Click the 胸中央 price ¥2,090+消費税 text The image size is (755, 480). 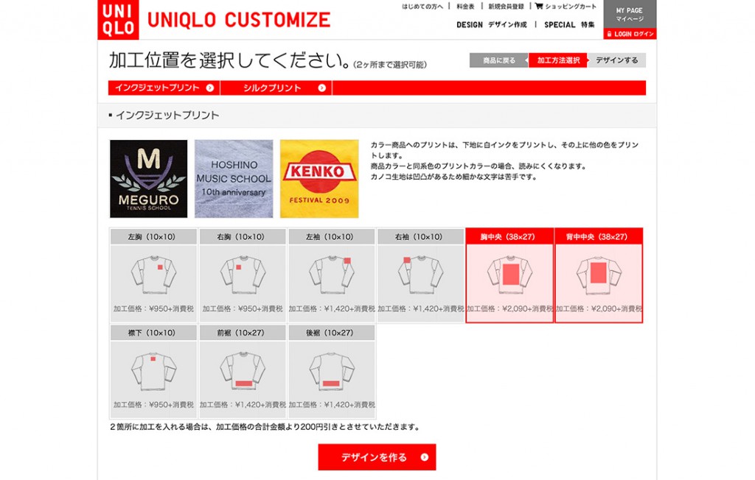coord(509,308)
